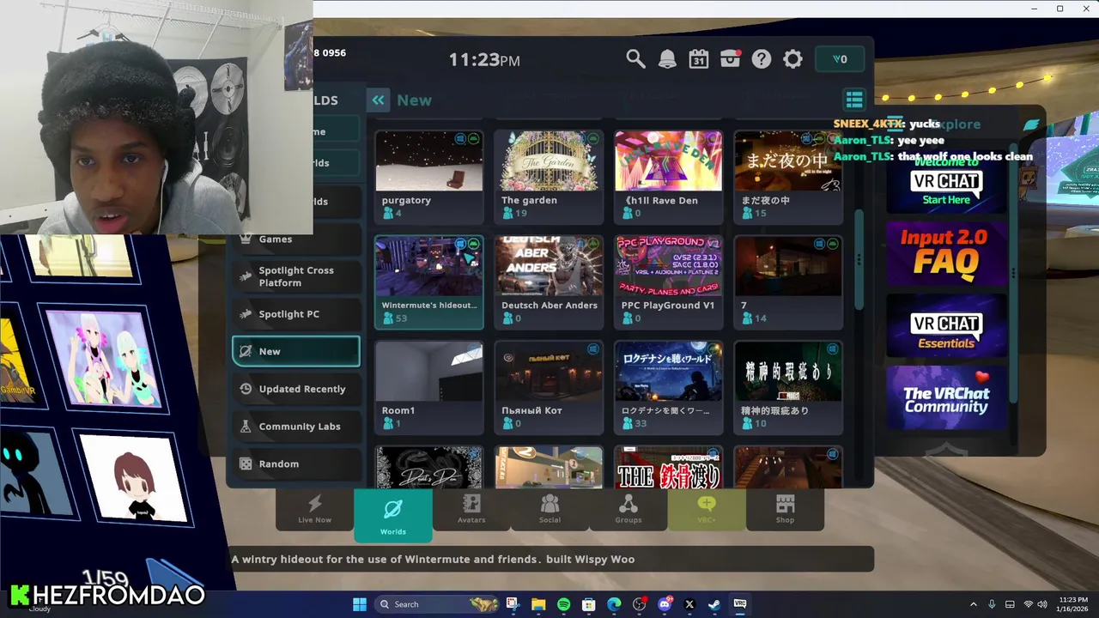Open the Windows Start button
The height and width of the screenshot is (618, 1099).
click(360, 604)
